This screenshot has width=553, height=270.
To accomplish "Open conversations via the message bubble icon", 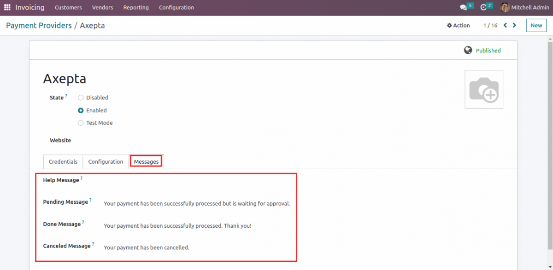I will (x=463, y=7).
